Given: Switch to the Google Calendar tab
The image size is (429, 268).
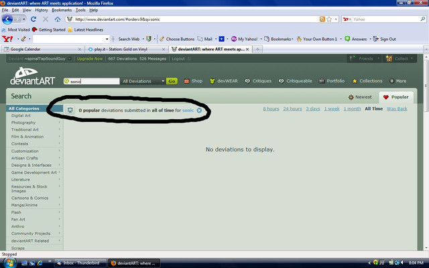Looking at the screenshot, I should click(x=42, y=49).
